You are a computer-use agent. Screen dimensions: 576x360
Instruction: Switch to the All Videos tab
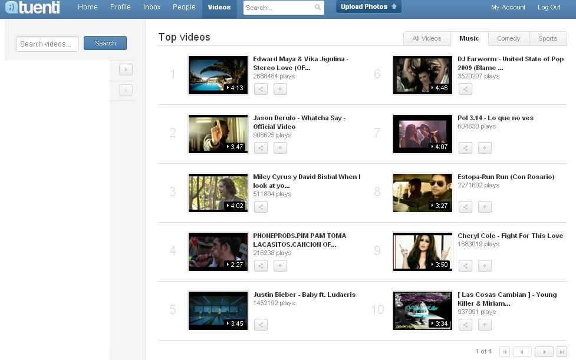tap(427, 38)
